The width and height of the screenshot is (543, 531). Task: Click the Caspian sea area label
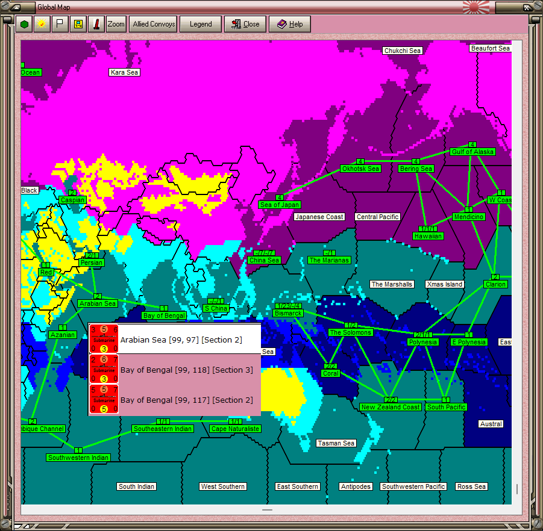(x=72, y=200)
